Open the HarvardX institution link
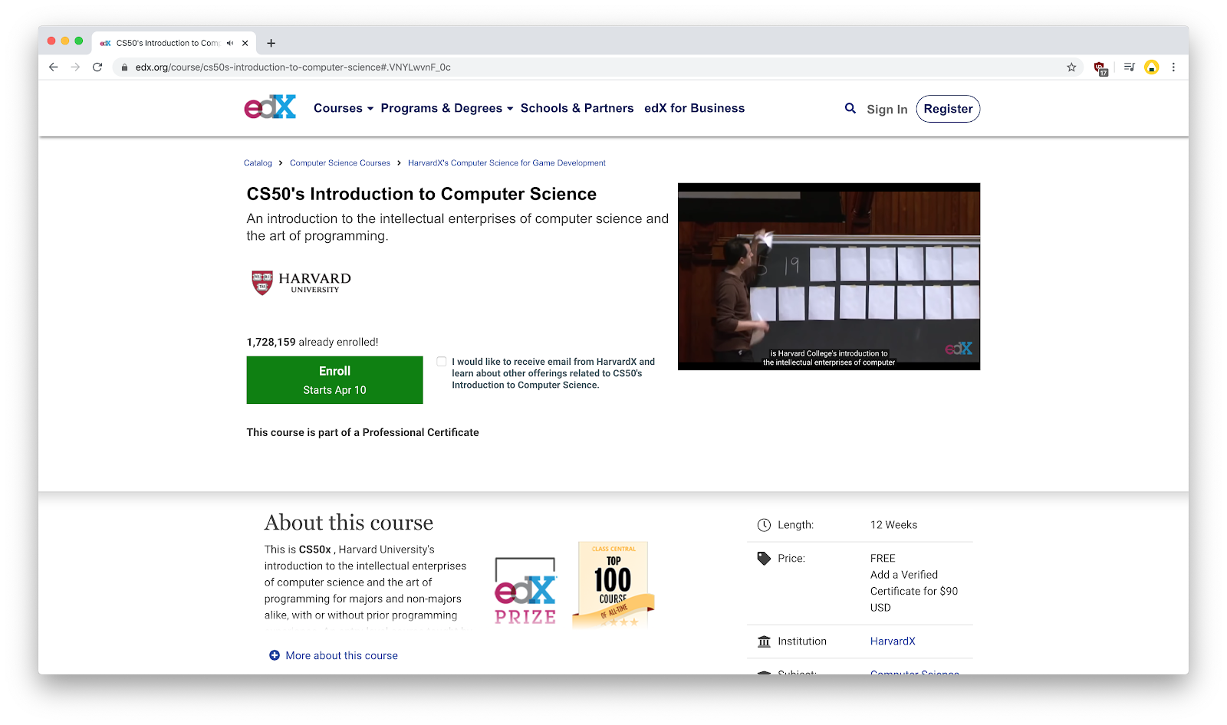Screen dimensions: 1227x725 coord(893,641)
